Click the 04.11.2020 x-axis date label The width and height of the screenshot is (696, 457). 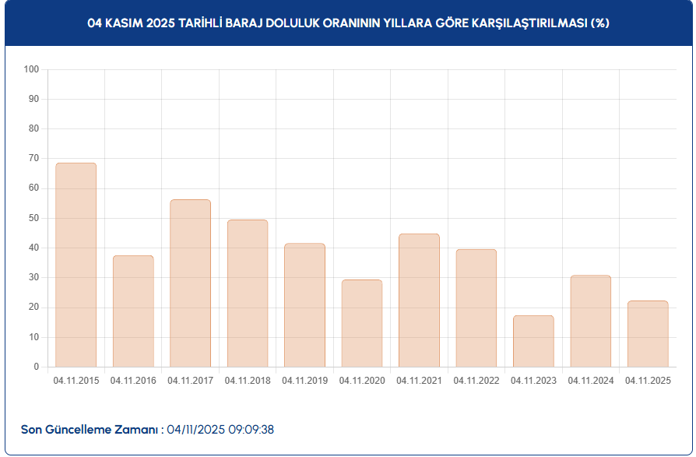point(362,381)
